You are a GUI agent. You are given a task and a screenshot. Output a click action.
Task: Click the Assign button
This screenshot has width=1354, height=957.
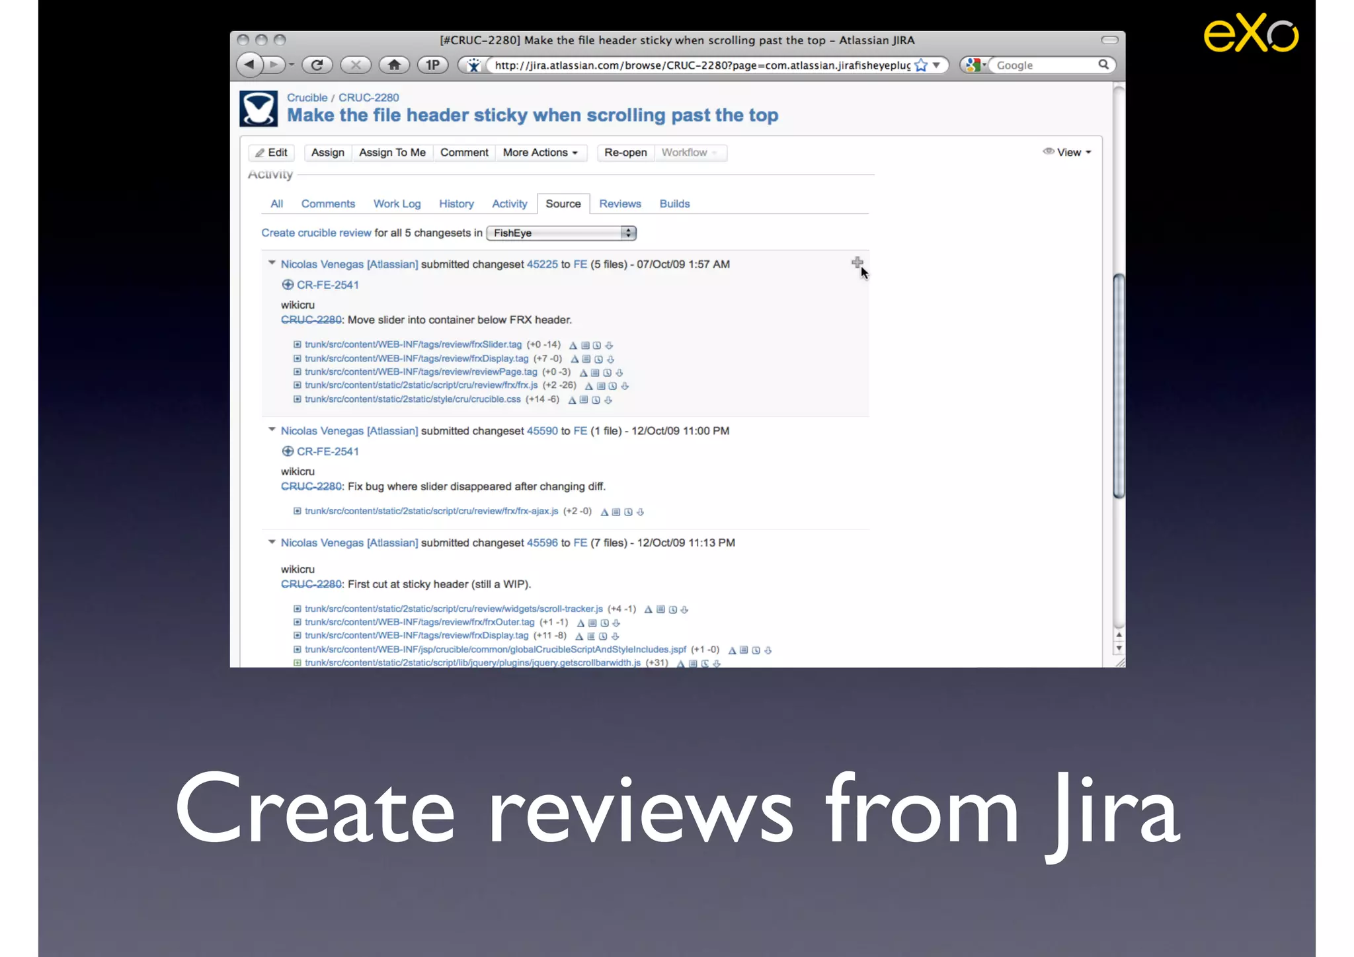point(328,153)
